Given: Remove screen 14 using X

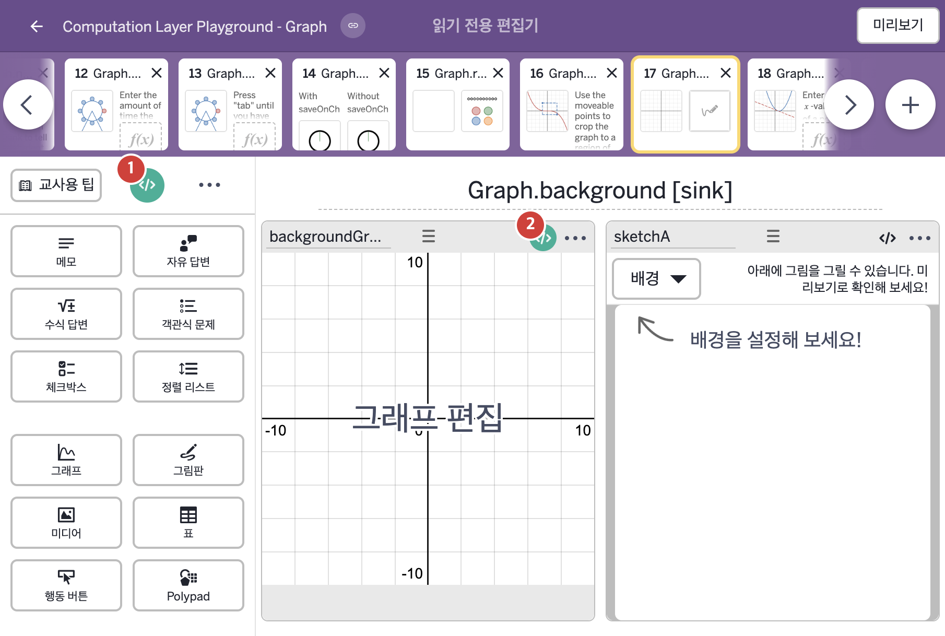Looking at the screenshot, I should [384, 73].
